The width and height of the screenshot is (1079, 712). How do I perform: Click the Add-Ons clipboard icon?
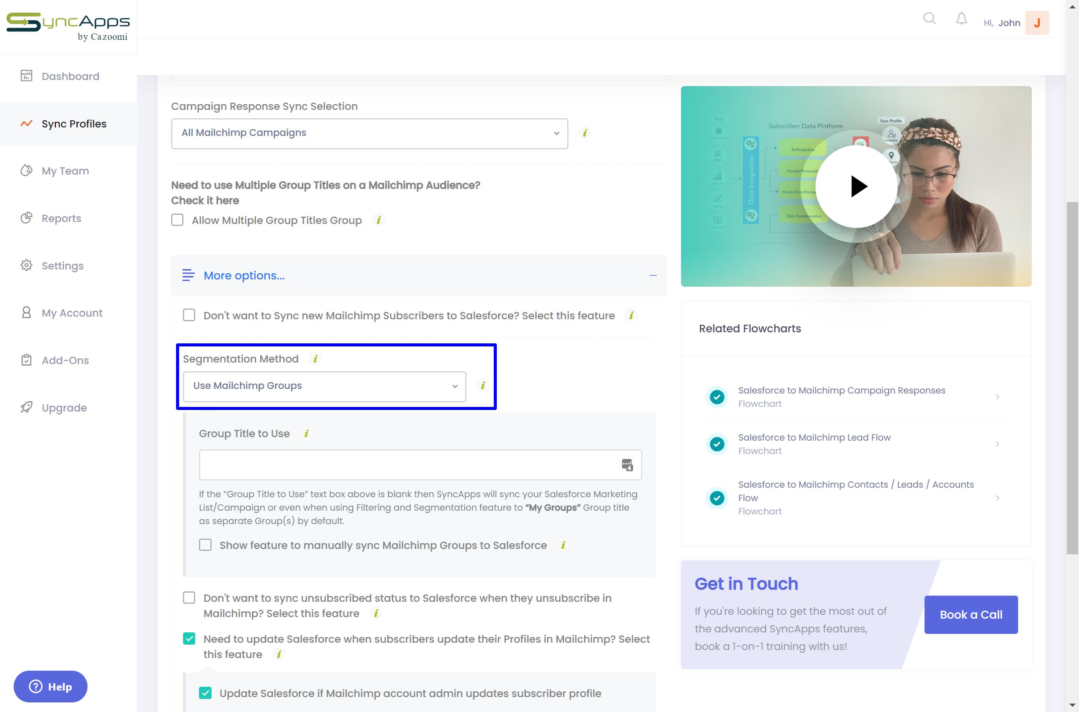click(x=26, y=360)
